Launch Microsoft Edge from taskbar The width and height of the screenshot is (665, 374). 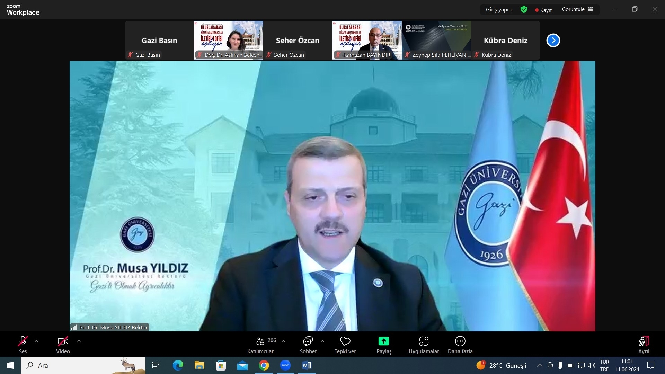178,365
